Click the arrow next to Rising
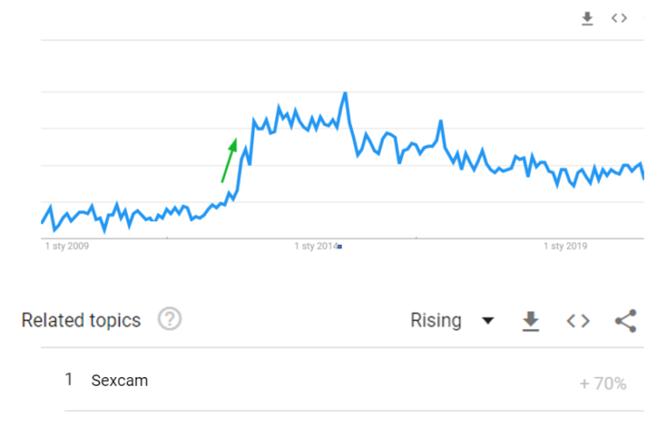The image size is (657, 426). pyautogui.click(x=488, y=321)
